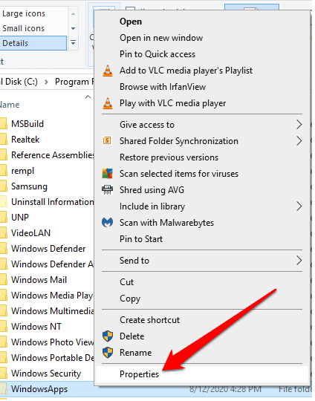
Task: Choose Properties from the context menu
Action: pyautogui.click(x=139, y=374)
